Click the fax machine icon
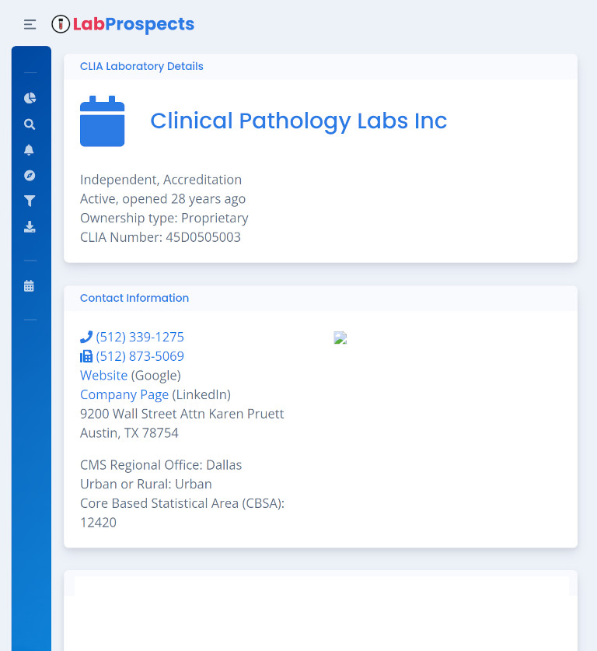This screenshot has height=651, width=597. [86, 355]
